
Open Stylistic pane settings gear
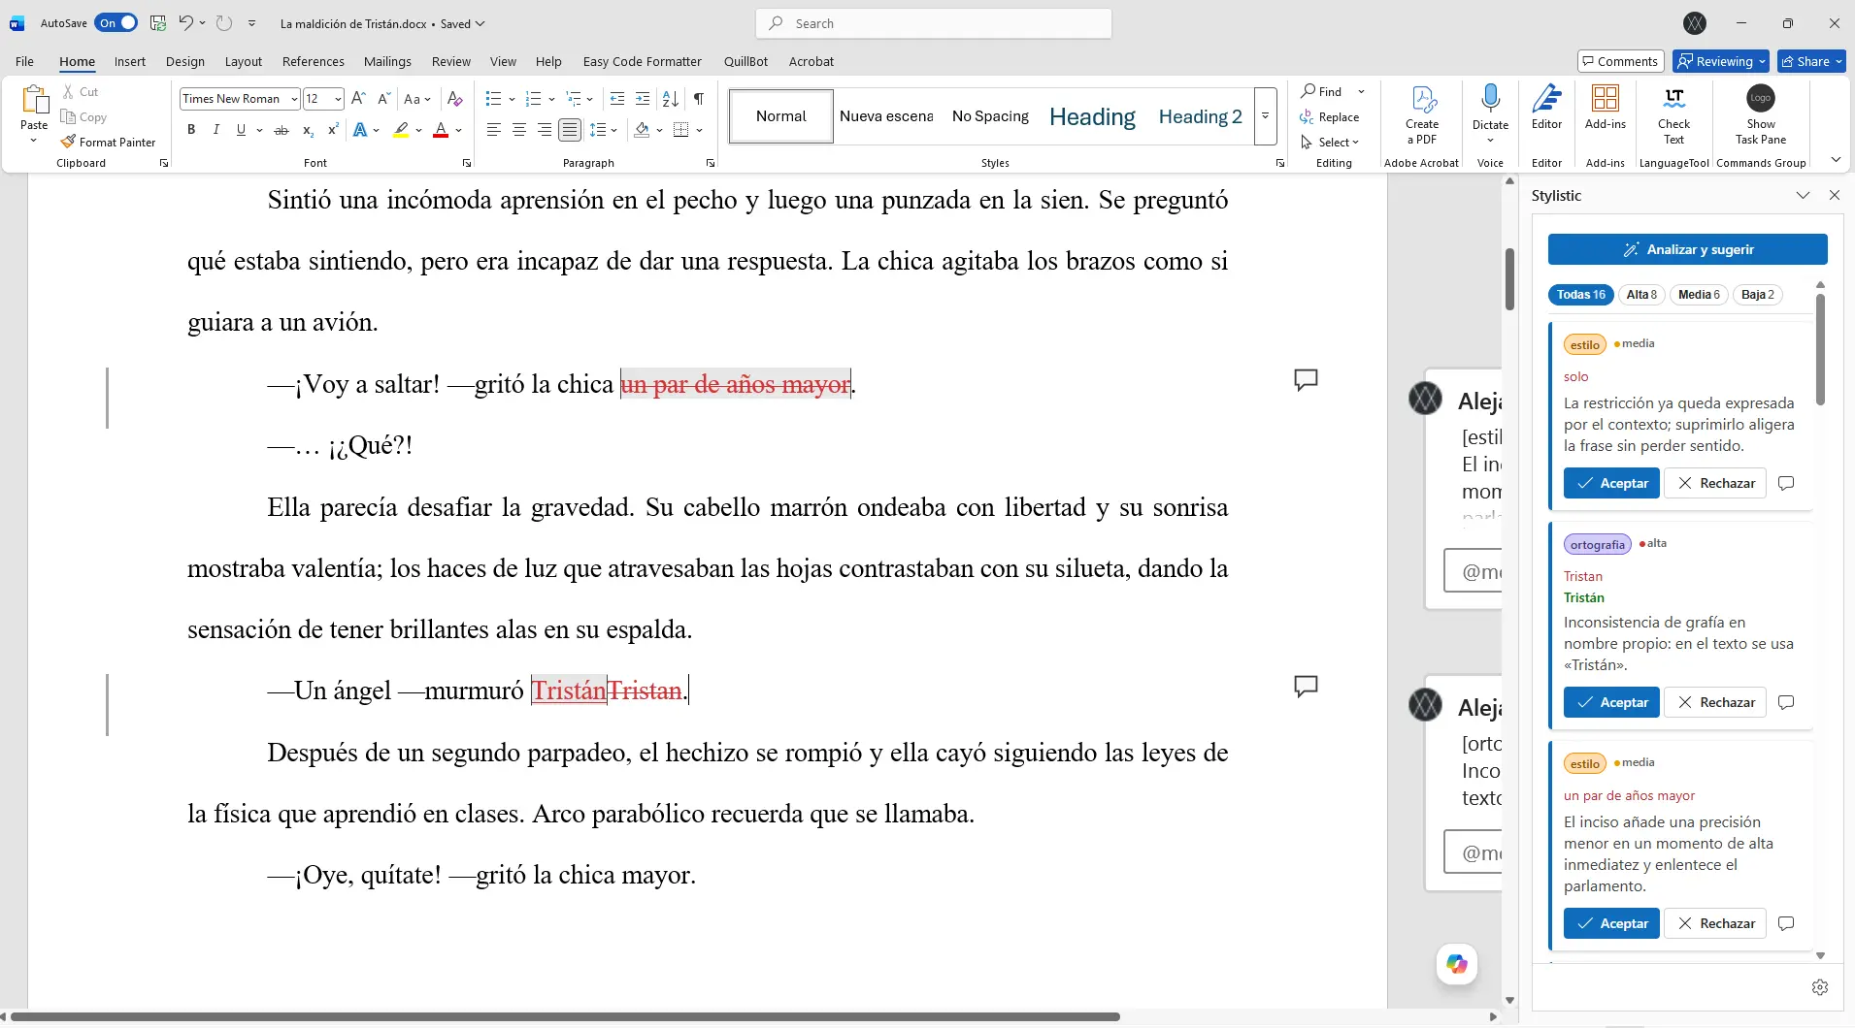click(x=1820, y=987)
